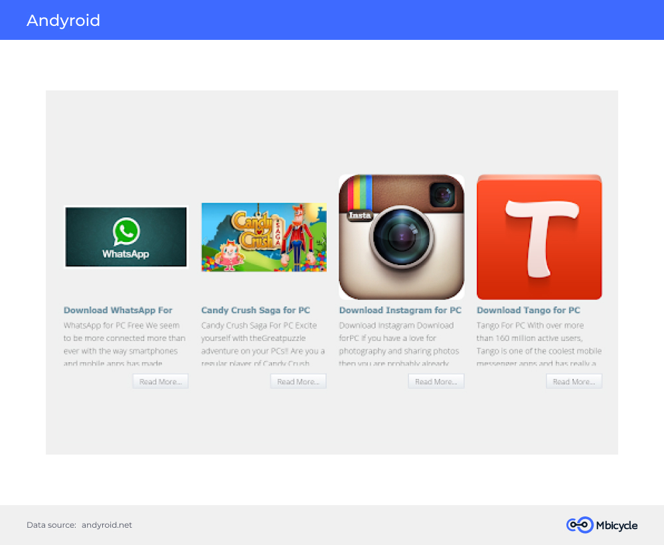Select the red Tango T icon

pos(539,237)
